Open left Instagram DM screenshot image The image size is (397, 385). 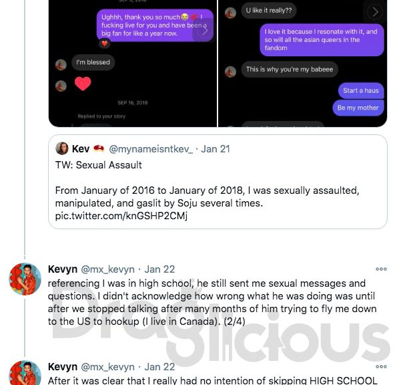coord(133,63)
